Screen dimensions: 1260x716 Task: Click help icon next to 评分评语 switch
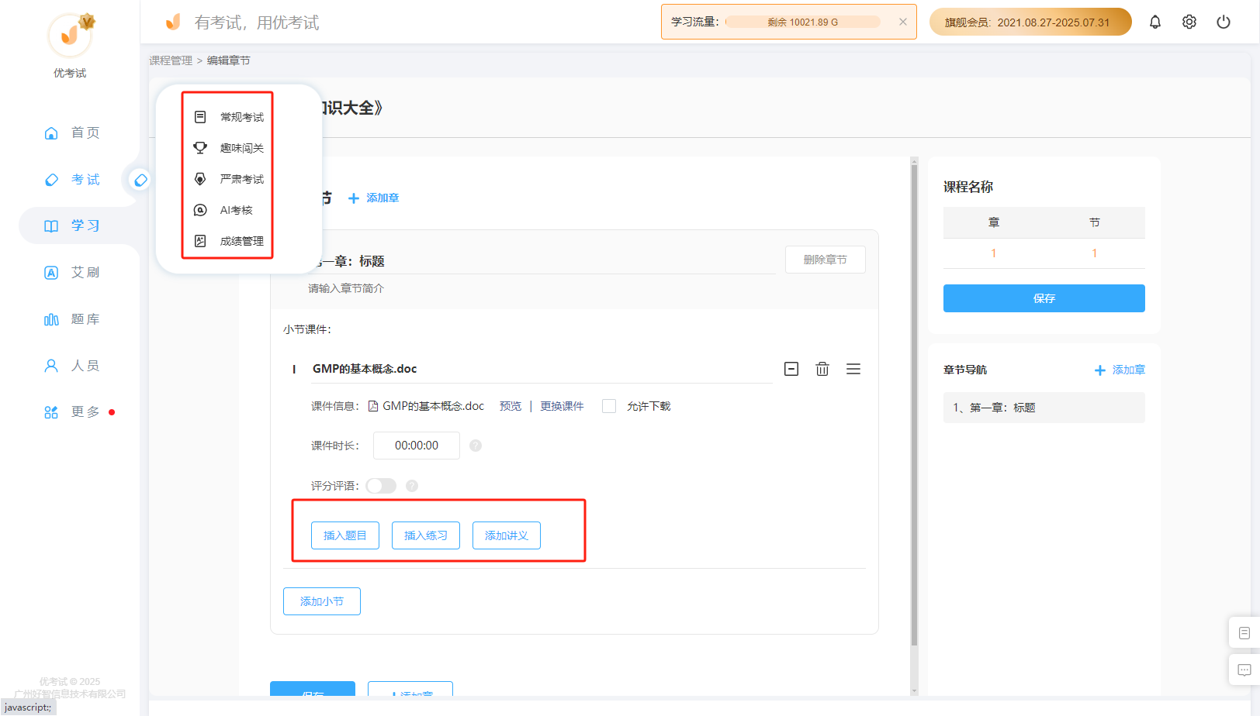click(x=412, y=486)
